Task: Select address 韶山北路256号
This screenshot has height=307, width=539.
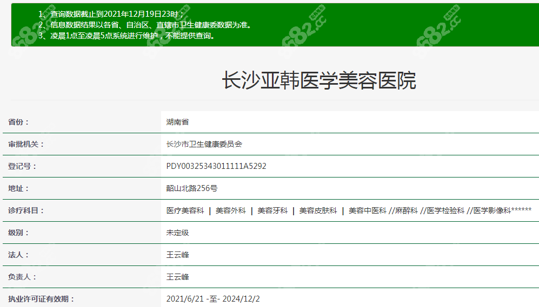Action: click(x=192, y=188)
